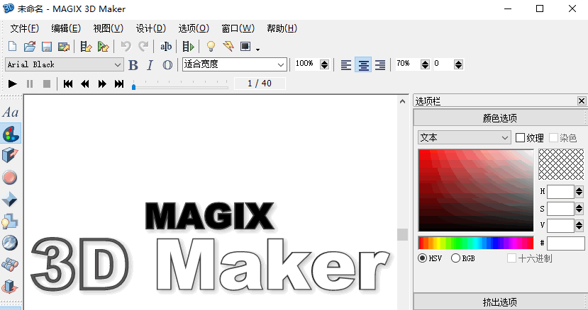Collapse the 颜色选项 color options section
Image resolution: width=588 pixels, height=310 pixels.
[499, 118]
